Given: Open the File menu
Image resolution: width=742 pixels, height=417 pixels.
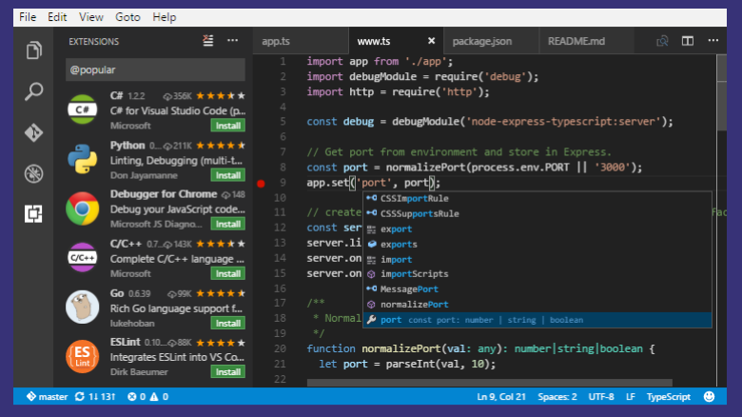Looking at the screenshot, I should tap(28, 17).
